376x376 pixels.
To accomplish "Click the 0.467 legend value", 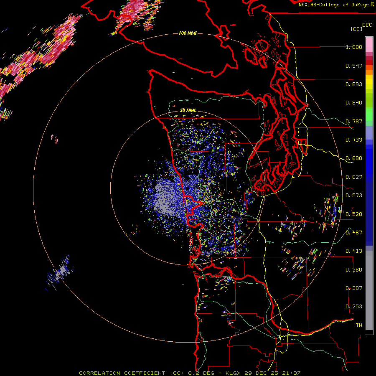I will [354, 232].
